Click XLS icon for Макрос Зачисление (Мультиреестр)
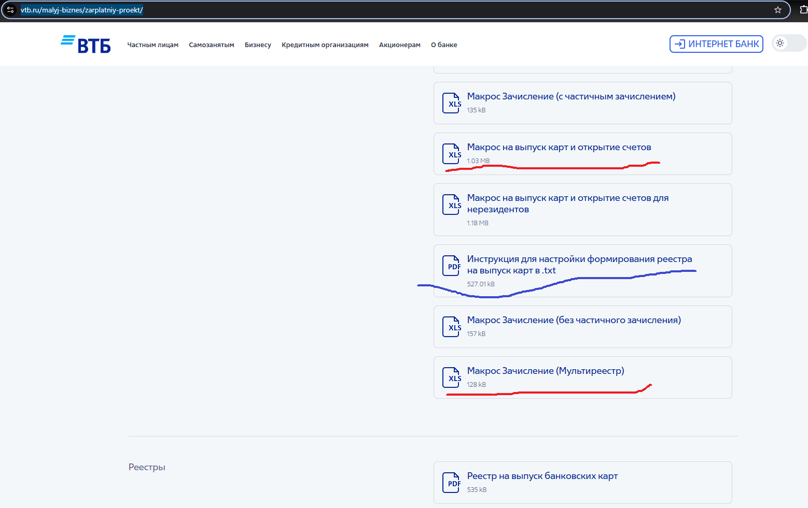 tap(451, 378)
